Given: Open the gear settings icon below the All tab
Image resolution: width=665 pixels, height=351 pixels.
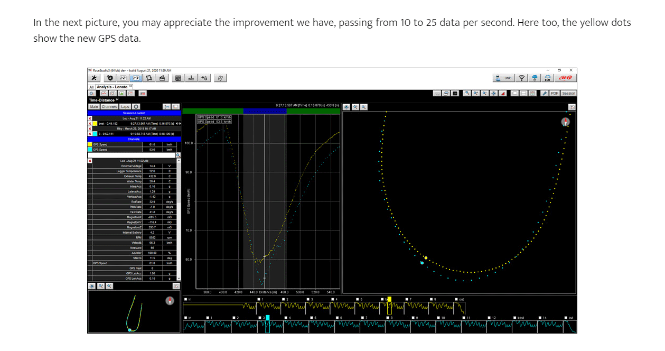Looking at the screenshot, I should click(92, 93).
